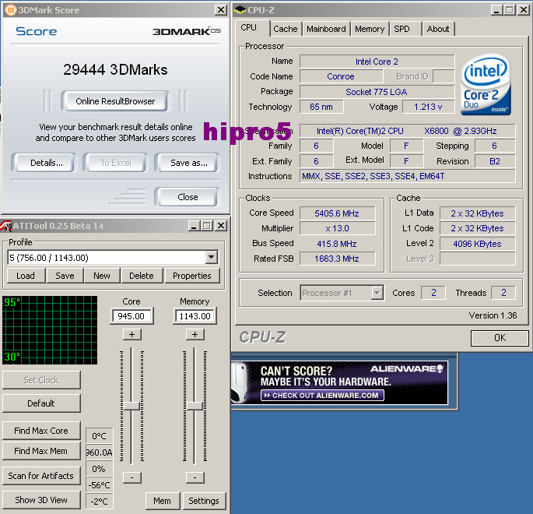Open the Alienware banner advertisement
Image resolution: width=533 pixels, height=514 pixels.
tap(339, 382)
